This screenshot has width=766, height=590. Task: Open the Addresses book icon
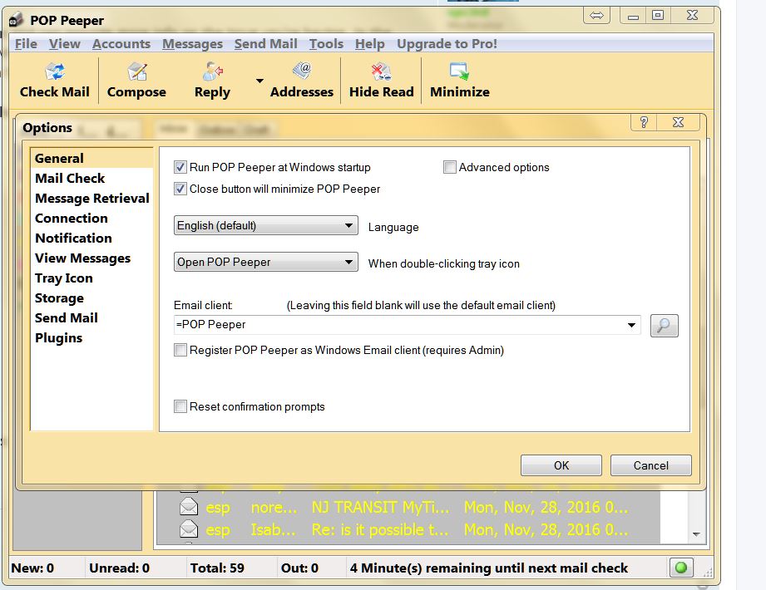coord(302,71)
